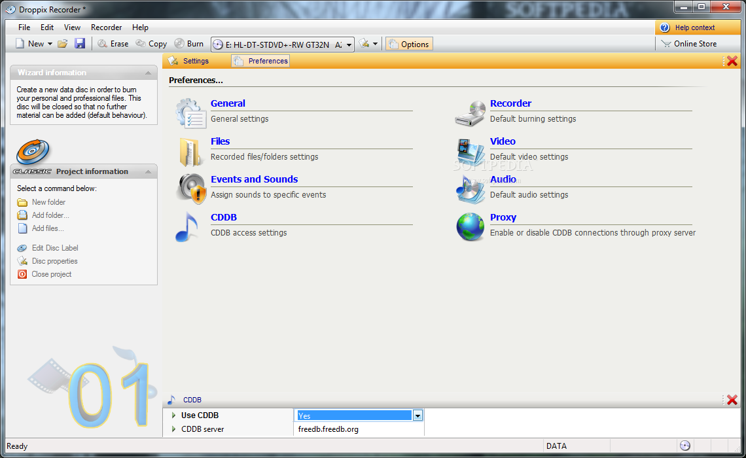Screen dimensions: 746x458
Task: Click the General gear checklist icon
Action: (190, 113)
